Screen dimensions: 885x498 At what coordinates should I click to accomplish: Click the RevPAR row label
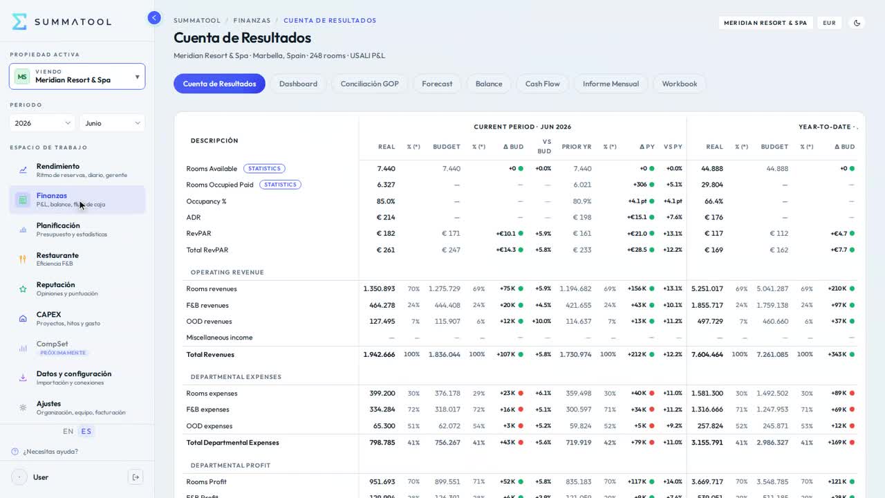click(x=198, y=234)
